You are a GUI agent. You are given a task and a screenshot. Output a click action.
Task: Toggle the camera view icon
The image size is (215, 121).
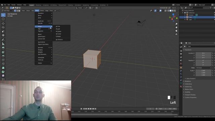click(176, 31)
